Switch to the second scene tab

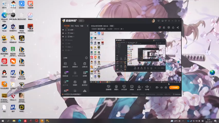pyautogui.click(x=72, y=26)
